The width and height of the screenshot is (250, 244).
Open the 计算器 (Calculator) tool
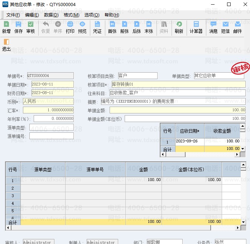point(196,27)
